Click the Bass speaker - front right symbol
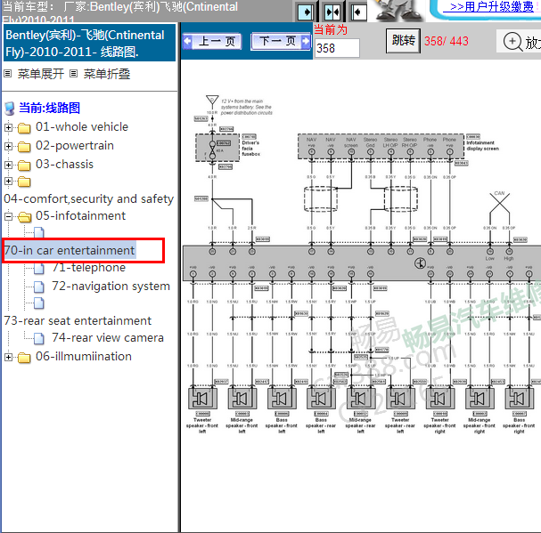541x533 pixels. point(520,399)
